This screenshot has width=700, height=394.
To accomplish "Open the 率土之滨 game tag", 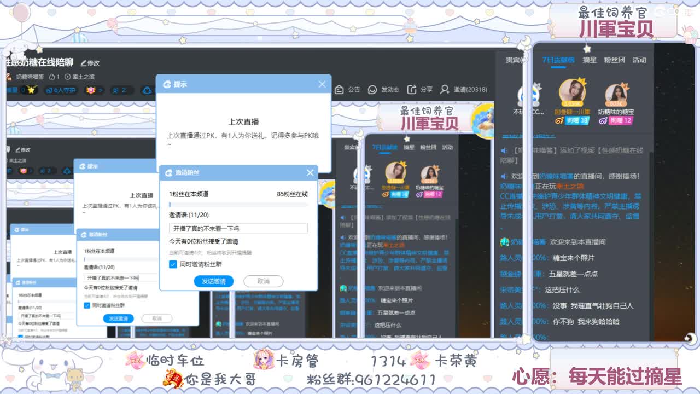I will pyautogui.click(x=79, y=77).
